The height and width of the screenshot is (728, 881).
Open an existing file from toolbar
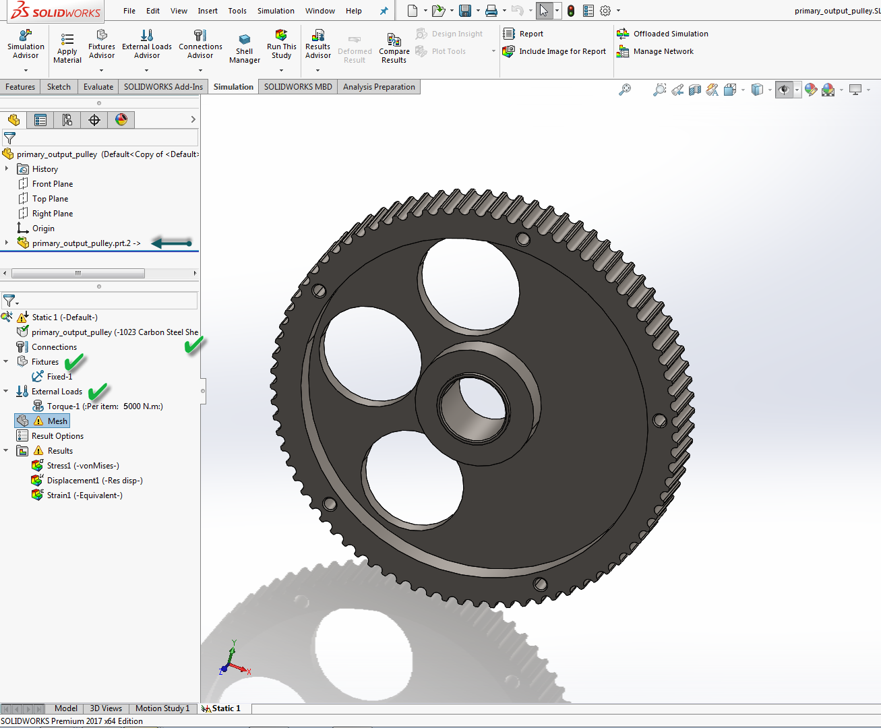click(x=438, y=11)
